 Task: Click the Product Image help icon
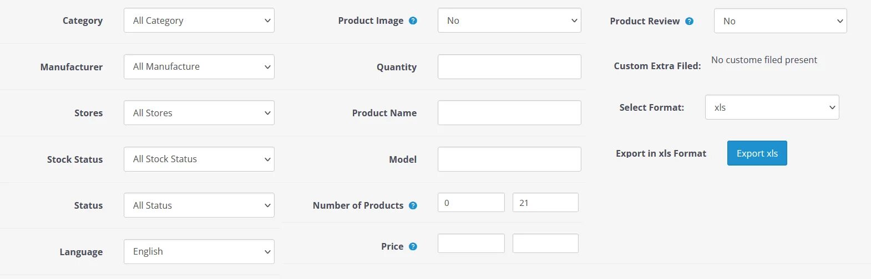pos(413,20)
